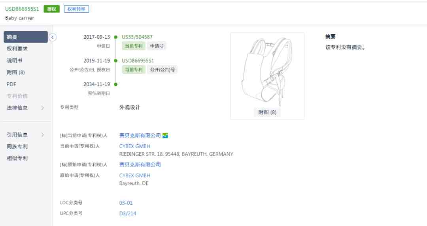Image resolution: width=427 pixels, height=226 pixels.
Task: Open application number US35/504587 link
Action: click(x=137, y=37)
